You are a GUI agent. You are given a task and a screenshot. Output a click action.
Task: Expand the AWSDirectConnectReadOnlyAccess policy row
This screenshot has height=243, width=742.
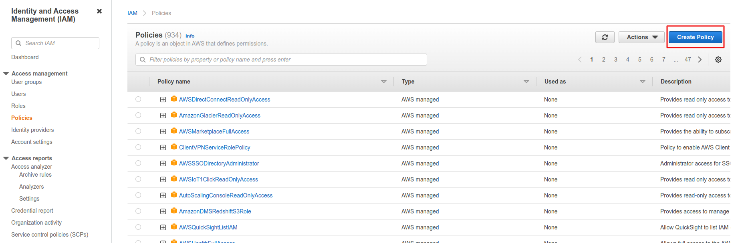click(x=163, y=100)
